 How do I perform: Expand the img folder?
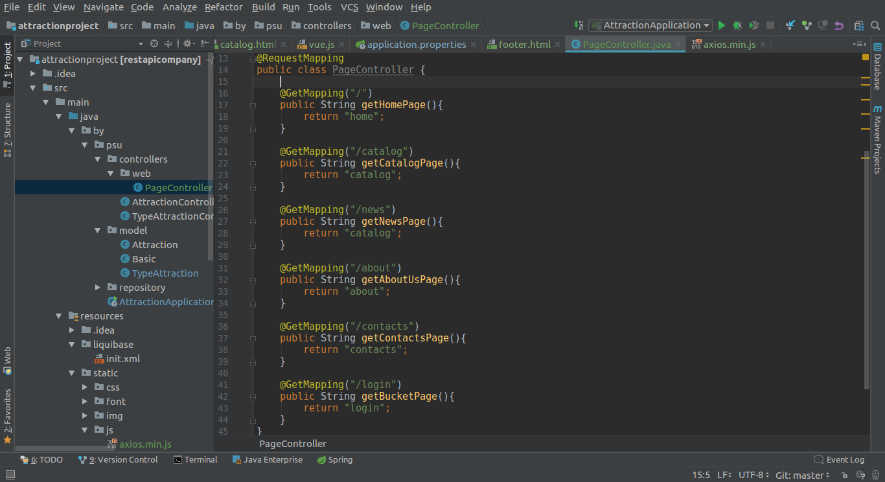(85, 416)
